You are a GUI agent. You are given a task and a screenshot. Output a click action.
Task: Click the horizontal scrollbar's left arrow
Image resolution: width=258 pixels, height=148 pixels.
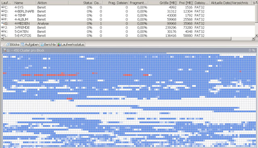click(x=2, y=38)
